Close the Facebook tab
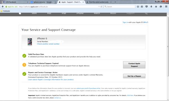169x101 pixels. (x=28, y=2)
